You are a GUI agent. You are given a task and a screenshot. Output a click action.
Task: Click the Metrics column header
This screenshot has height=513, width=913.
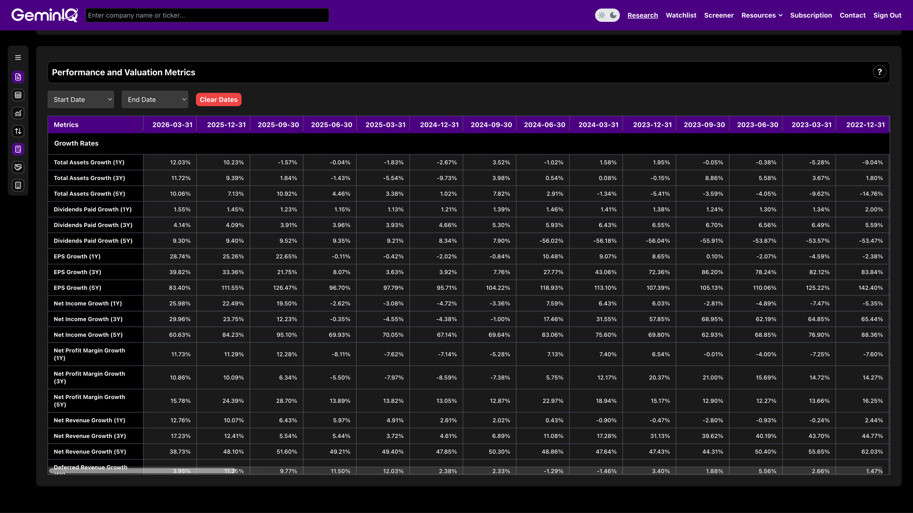96,124
